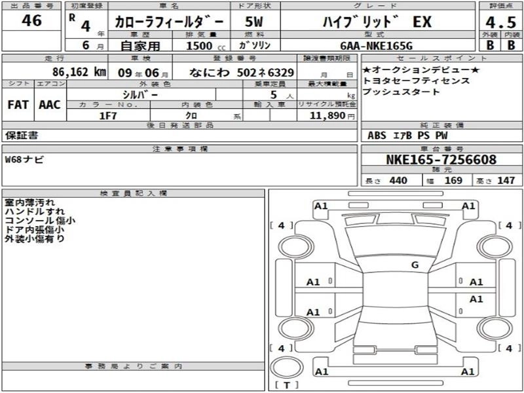Click seating capacity 5 人
This screenshot has height=393, width=524.
tap(282, 95)
